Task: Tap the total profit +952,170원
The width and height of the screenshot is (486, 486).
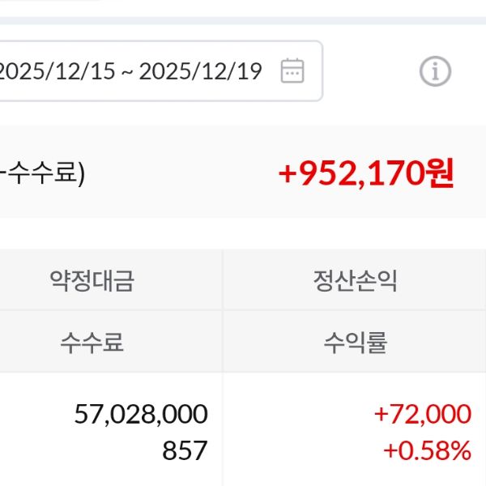Action: 365,173
